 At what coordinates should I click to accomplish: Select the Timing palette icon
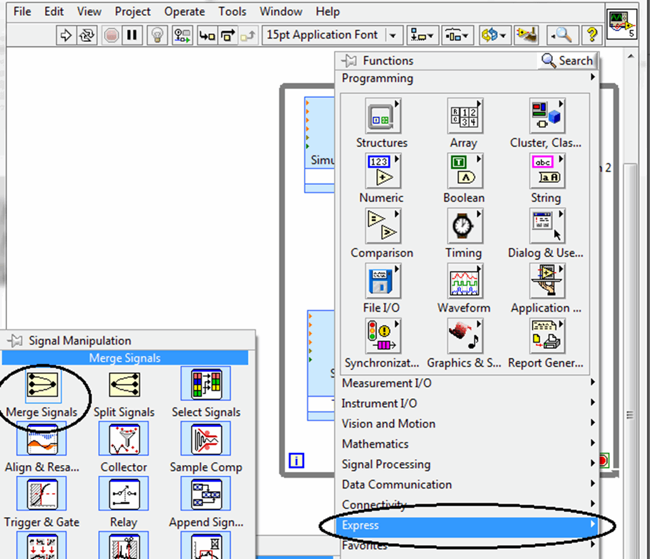click(464, 225)
